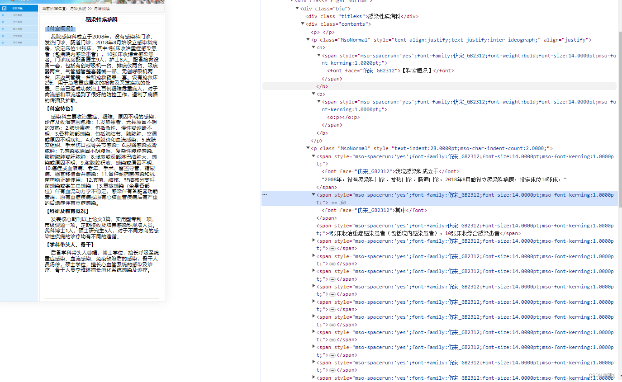Click the 栏目导航 edit icon
Screen dimensions: 622x382
[x=5, y=8]
